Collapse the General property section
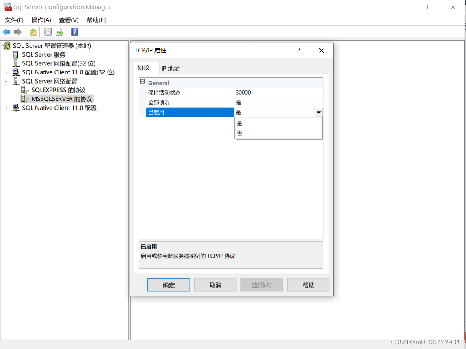Screen dimensions: 466x349 point(143,82)
